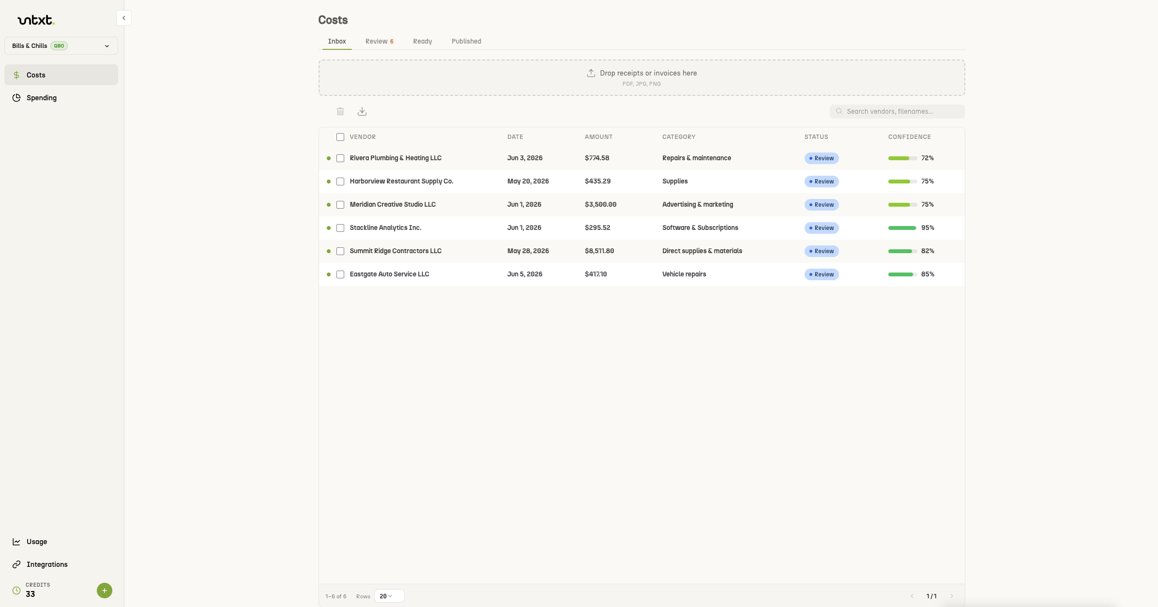Image resolution: width=1158 pixels, height=607 pixels.
Task: Switch to the Review tab
Action: click(380, 41)
